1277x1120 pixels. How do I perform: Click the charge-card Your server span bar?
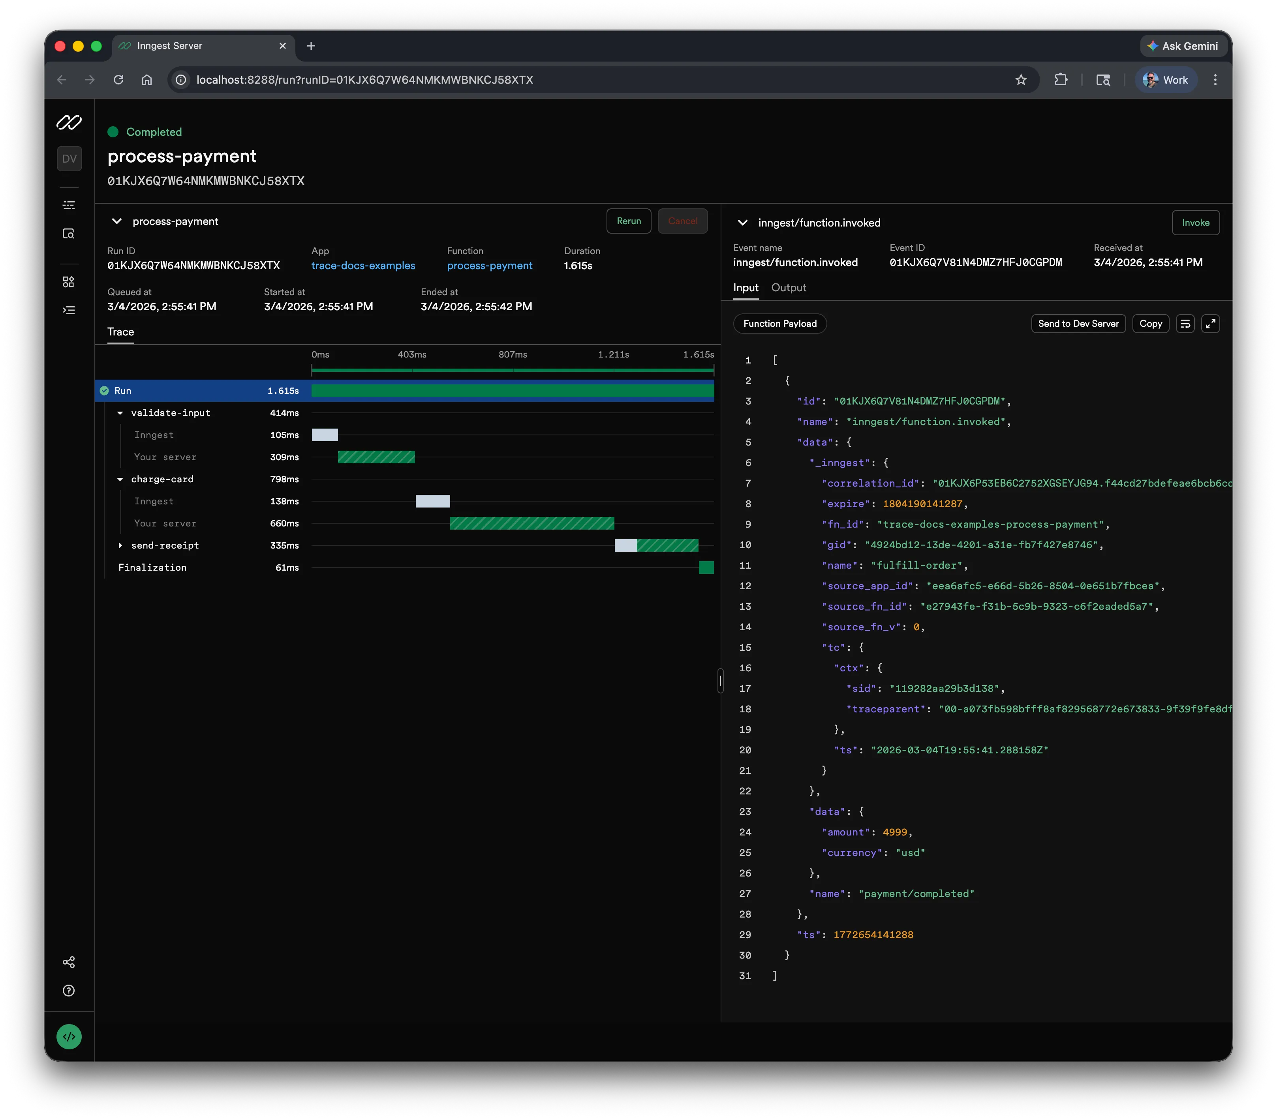[x=531, y=523]
